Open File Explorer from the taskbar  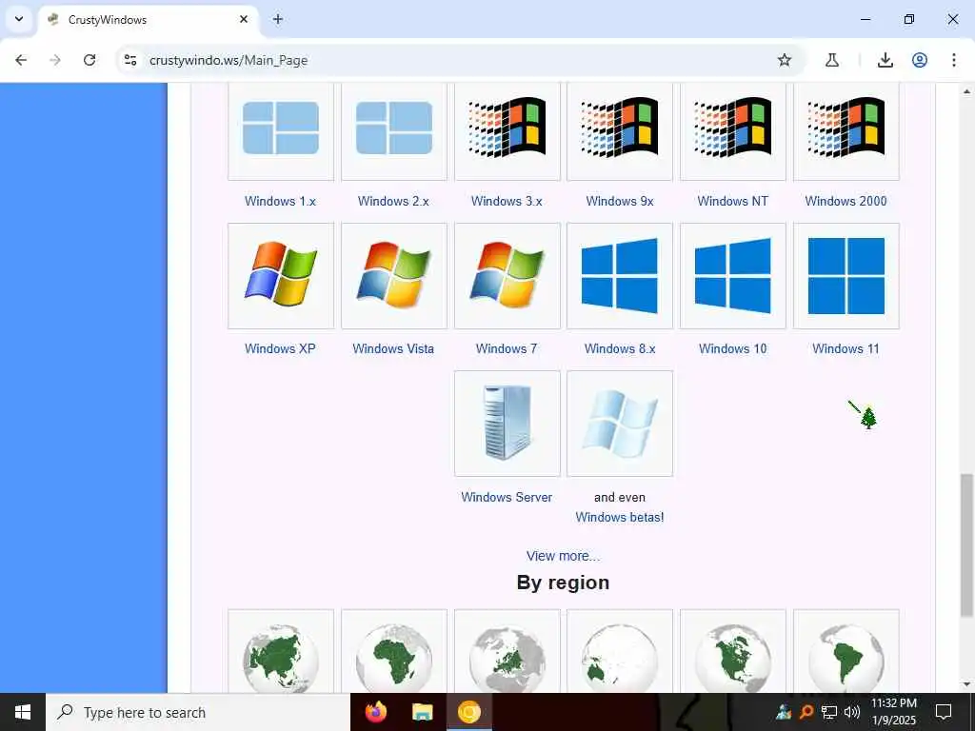tap(423, 712)
